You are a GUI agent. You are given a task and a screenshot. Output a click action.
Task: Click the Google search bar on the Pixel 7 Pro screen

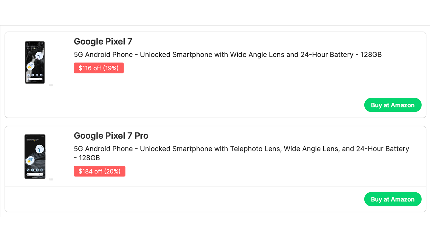click(35, 174)
